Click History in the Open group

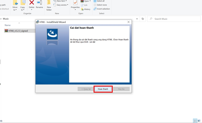pos(86,9)
